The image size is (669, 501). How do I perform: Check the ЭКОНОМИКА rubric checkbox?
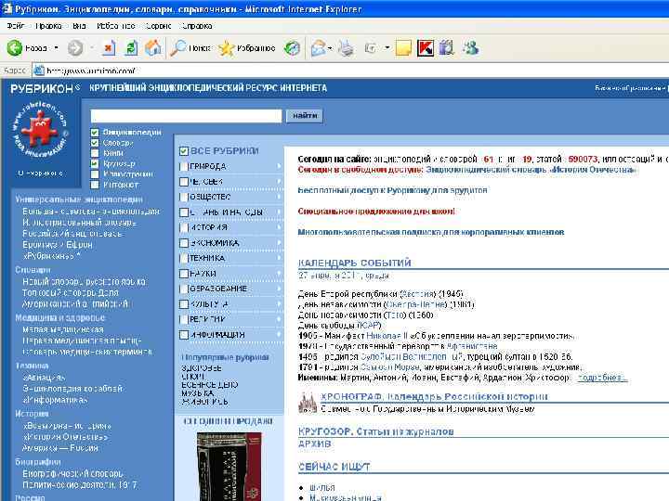184,243
